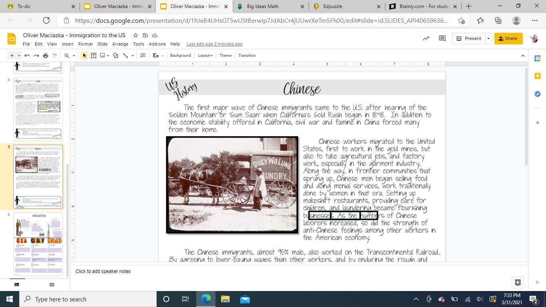Switch to filmstrip view

point(17,285)
